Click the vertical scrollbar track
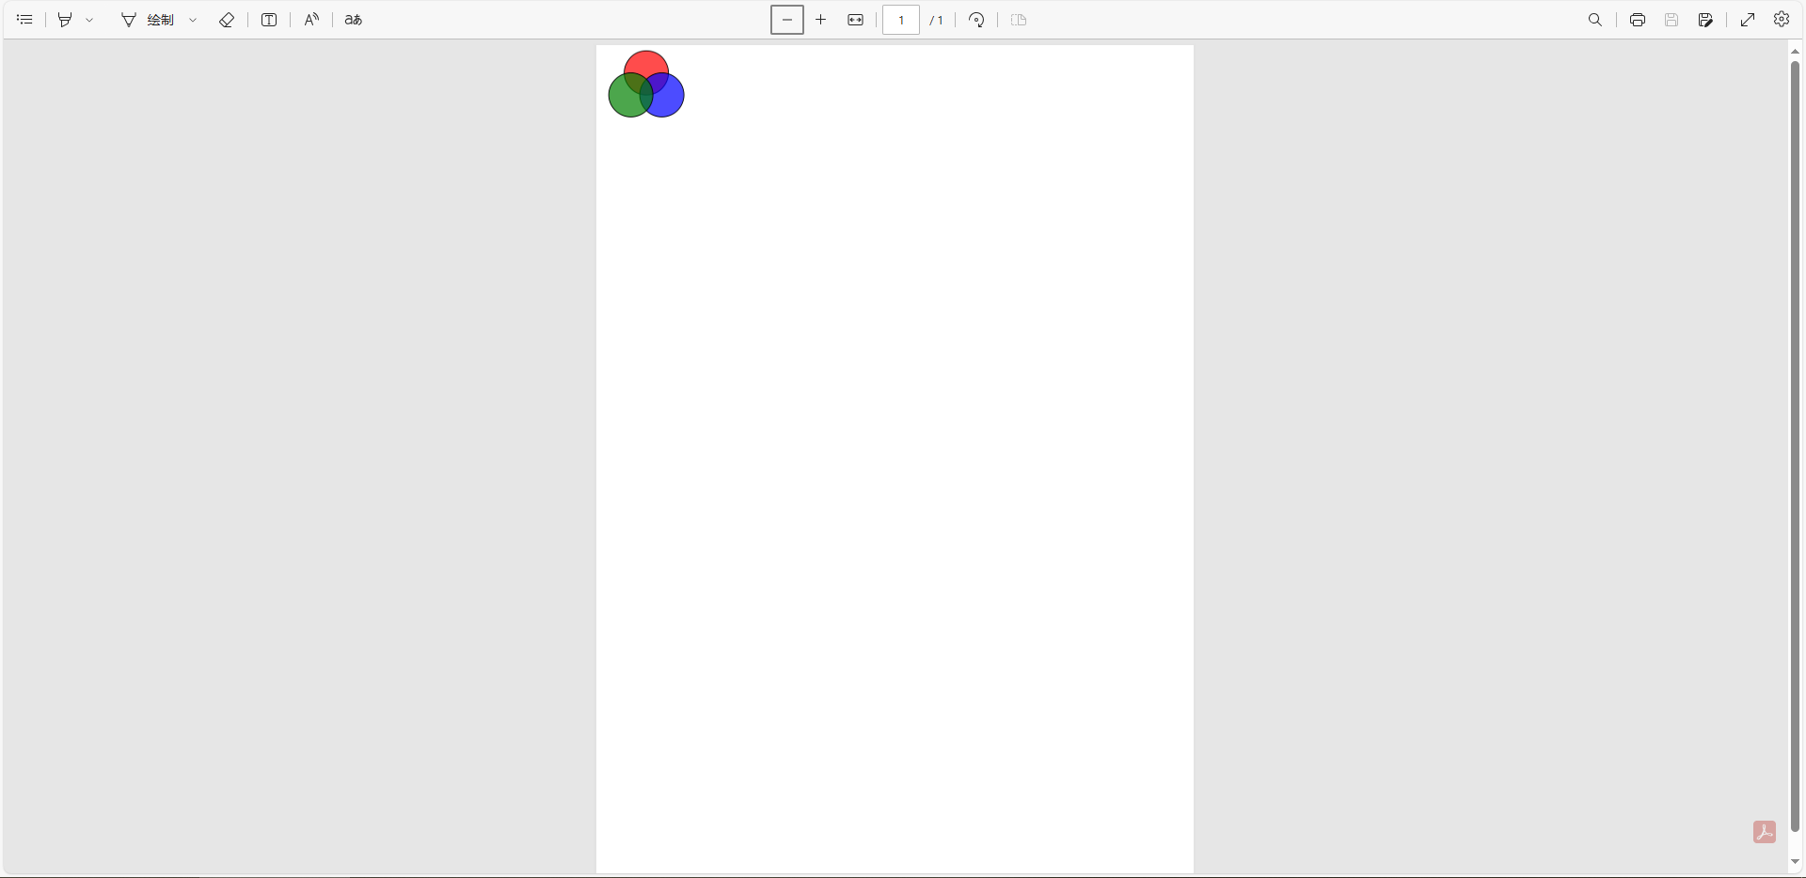This screenshot has width=1806, height=878. (1795, 846)
